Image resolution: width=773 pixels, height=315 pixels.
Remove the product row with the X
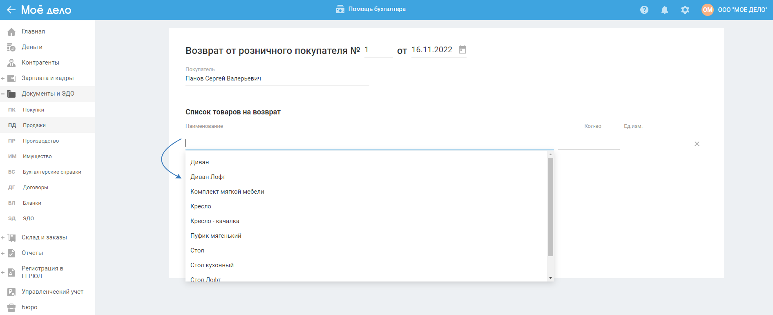coord(697,144)
